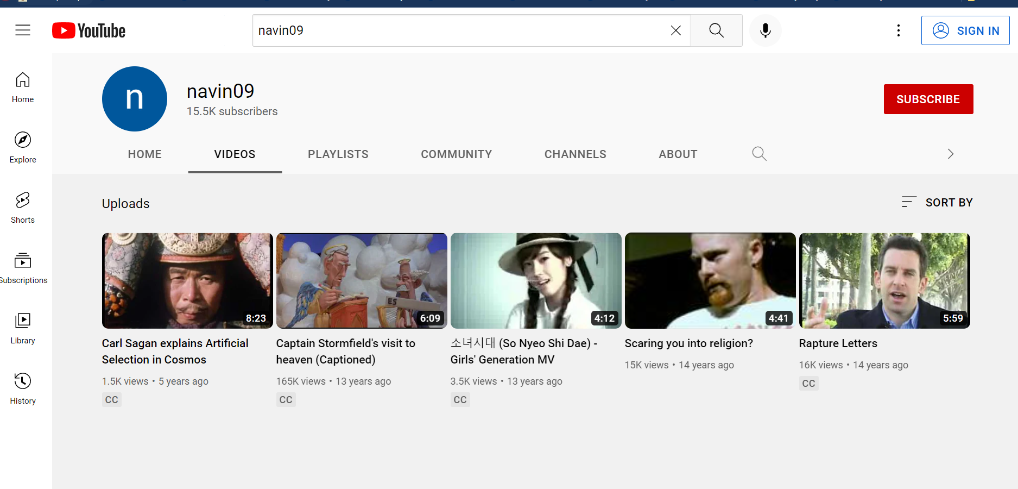The image size is (1018, 489).
Task: Click the SIGN IN button
Action: [x=965, y=30]
